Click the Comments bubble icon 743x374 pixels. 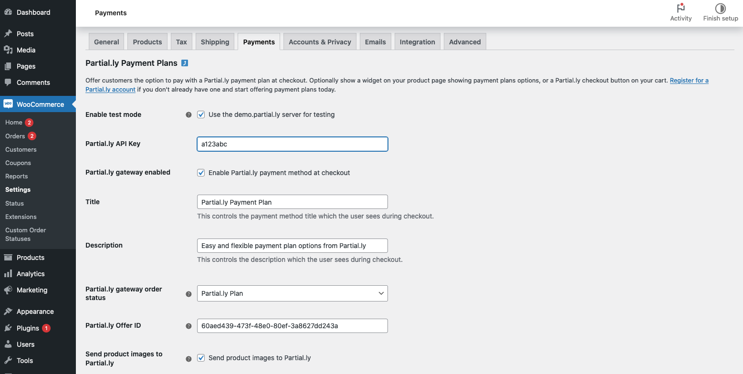(x=8, y=83)
